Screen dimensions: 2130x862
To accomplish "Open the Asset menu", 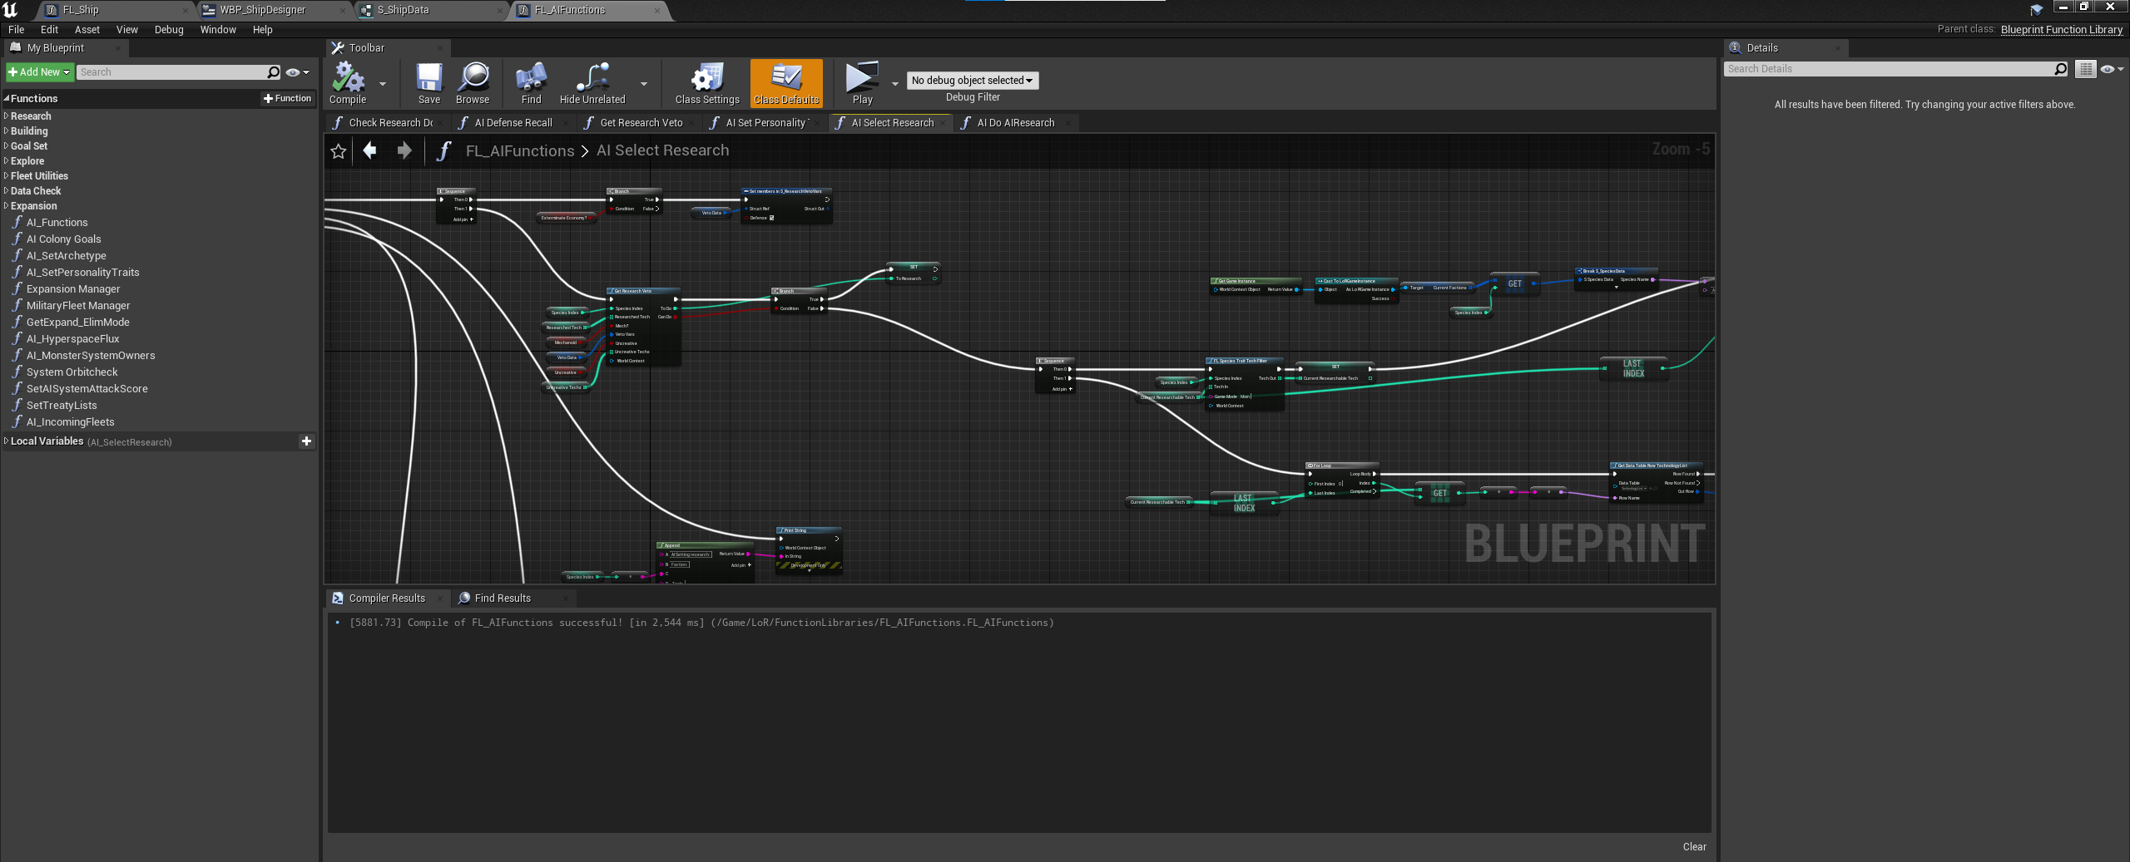I will click(87, 30).
